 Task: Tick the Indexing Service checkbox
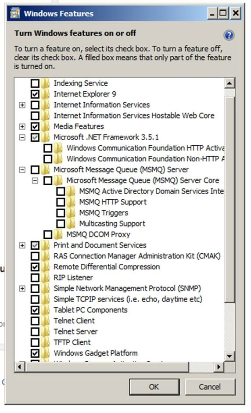coord(35,83)
